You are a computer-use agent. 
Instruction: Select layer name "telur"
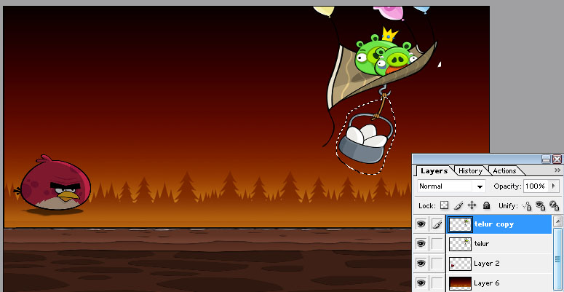pos(482,244)
